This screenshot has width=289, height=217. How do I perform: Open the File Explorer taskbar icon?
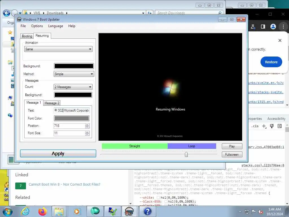click(59, 211)
